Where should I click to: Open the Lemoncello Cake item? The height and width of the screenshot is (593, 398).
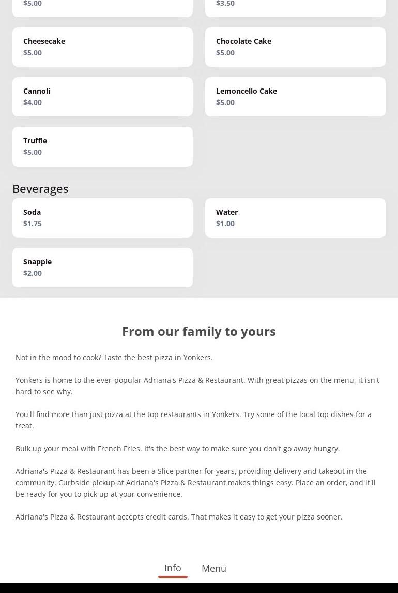[x=295, y=97]
